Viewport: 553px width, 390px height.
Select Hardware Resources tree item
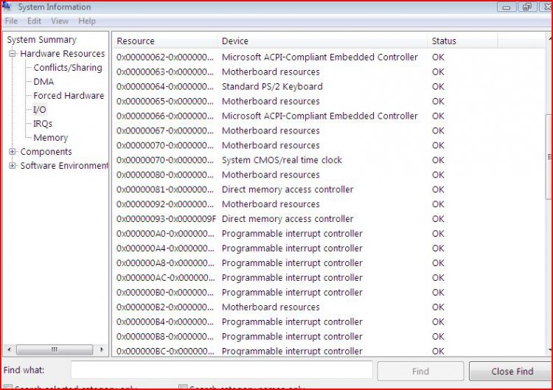click(x=63, y=54)
